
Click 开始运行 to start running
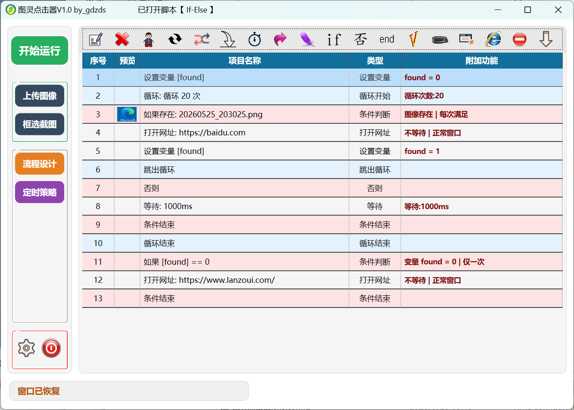40,50
